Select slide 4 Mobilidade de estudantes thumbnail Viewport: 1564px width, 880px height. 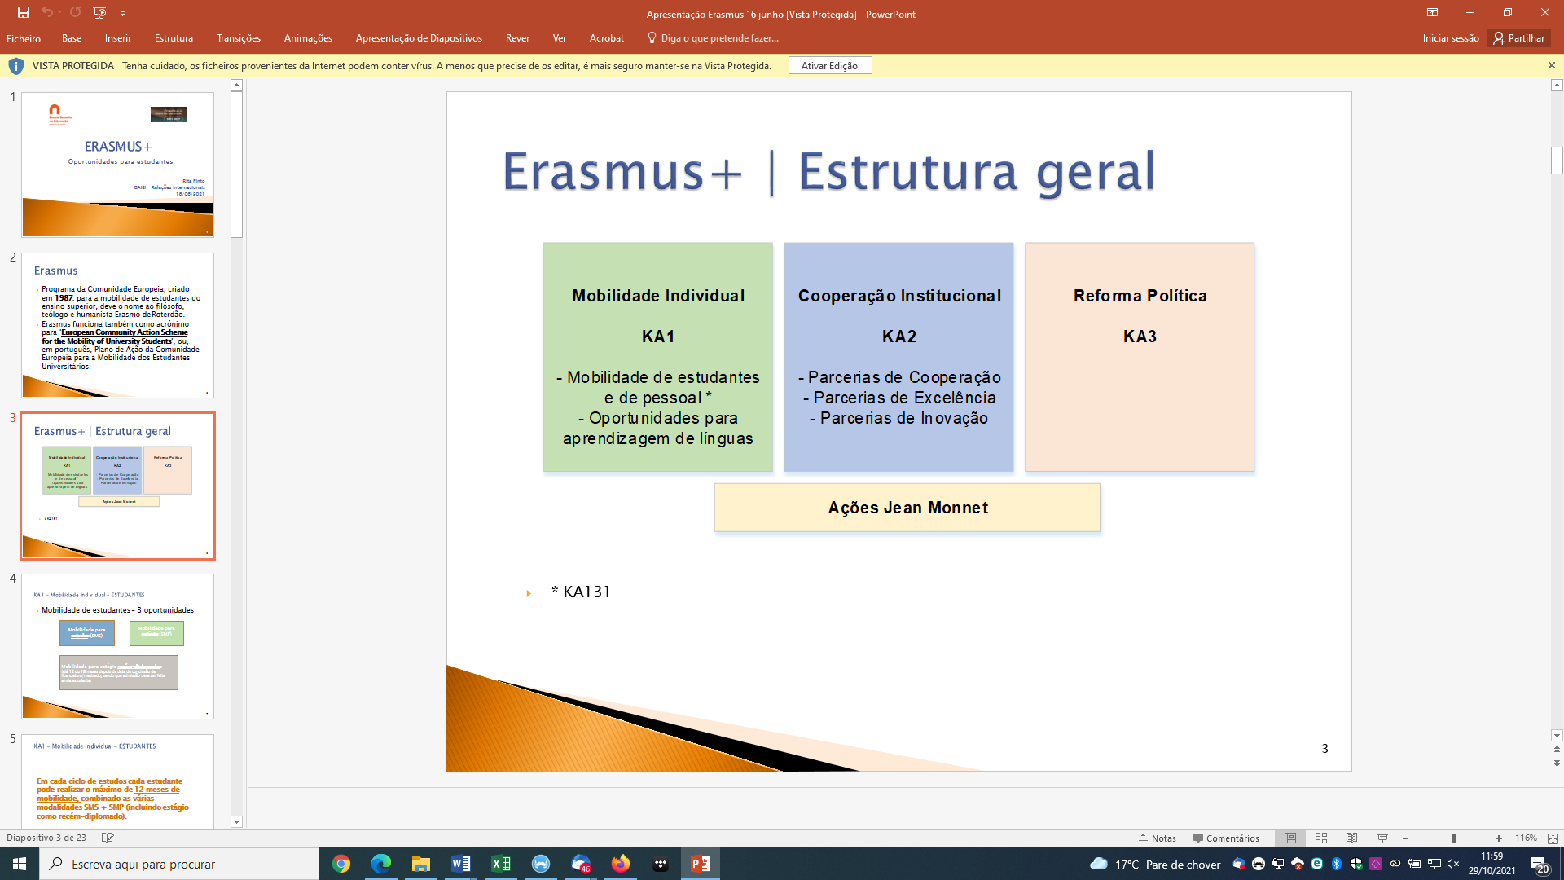(118, 646)
